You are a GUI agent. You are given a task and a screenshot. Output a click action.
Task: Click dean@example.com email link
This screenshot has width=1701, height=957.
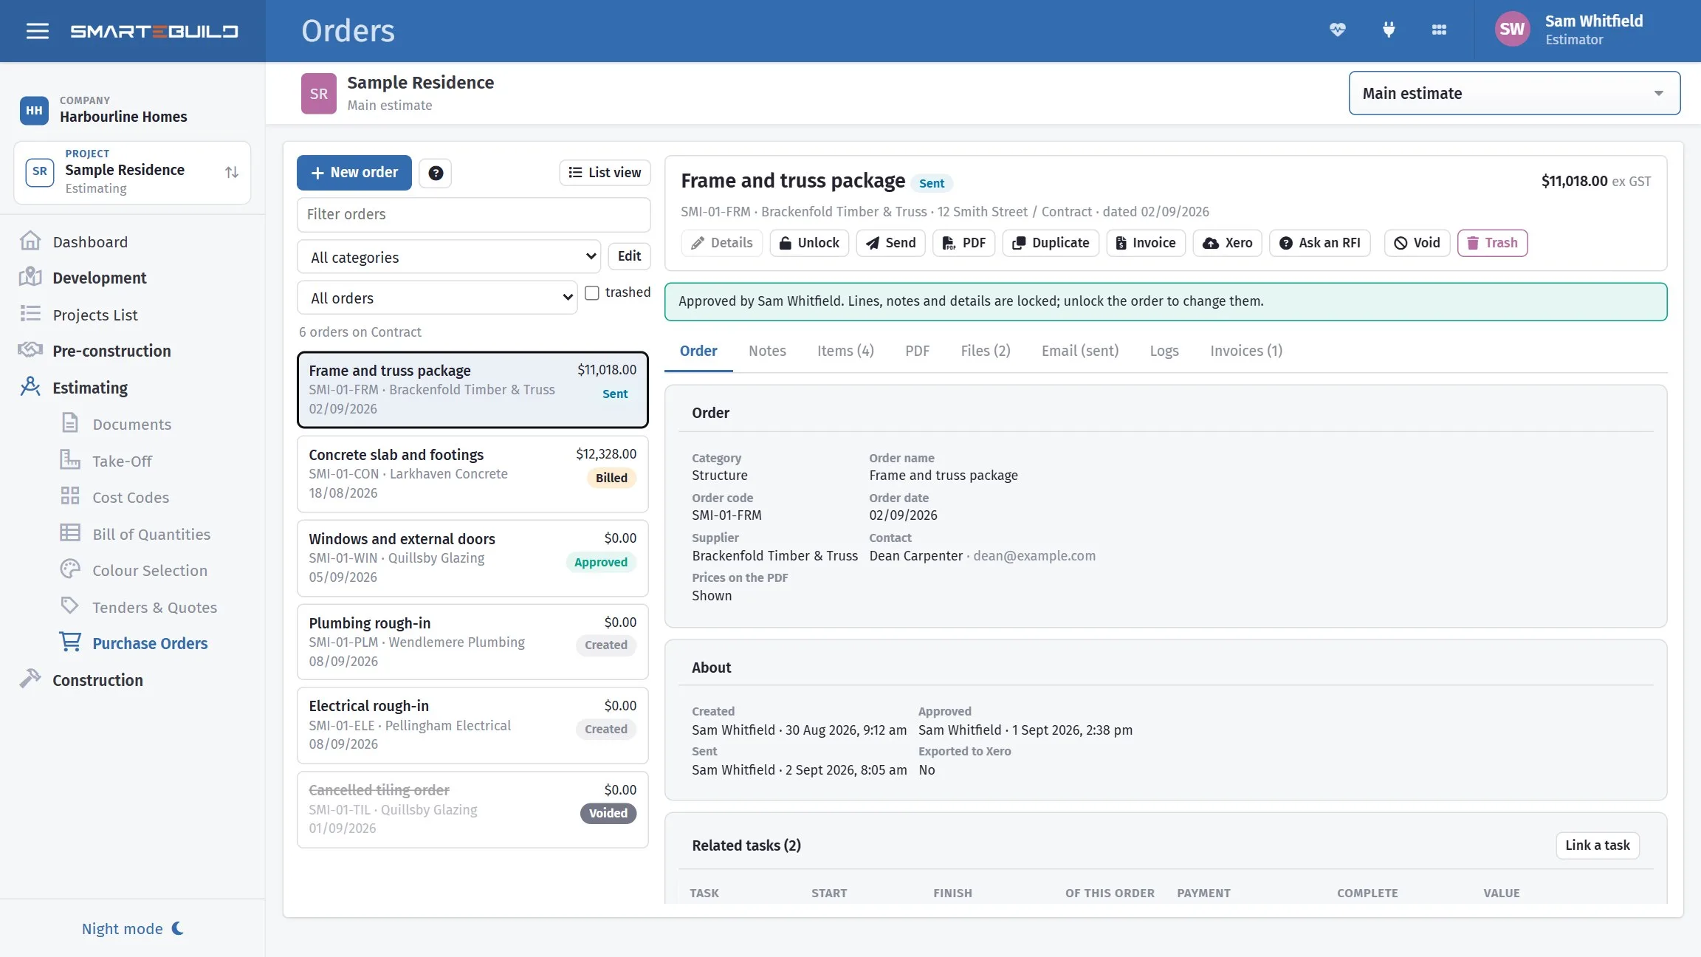(1034, 555)
